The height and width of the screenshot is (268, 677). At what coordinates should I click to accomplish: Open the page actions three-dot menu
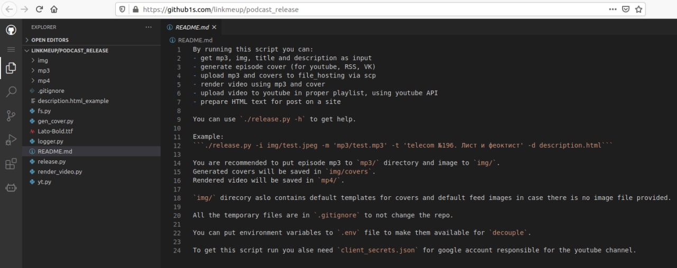click(612, 9)
